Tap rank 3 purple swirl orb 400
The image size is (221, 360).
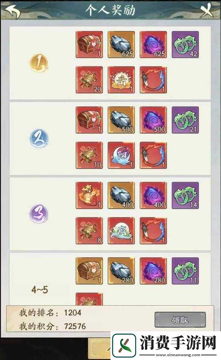153,195
